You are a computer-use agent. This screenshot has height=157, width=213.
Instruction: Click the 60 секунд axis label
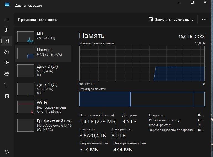[86, 84]
